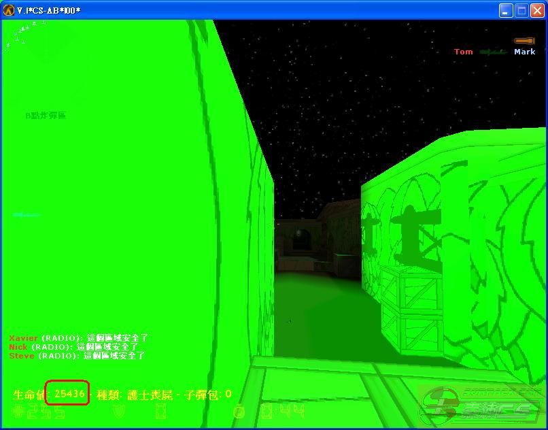
Task: Click the player name Mark in kill feed
Action: tap(524, 52)
